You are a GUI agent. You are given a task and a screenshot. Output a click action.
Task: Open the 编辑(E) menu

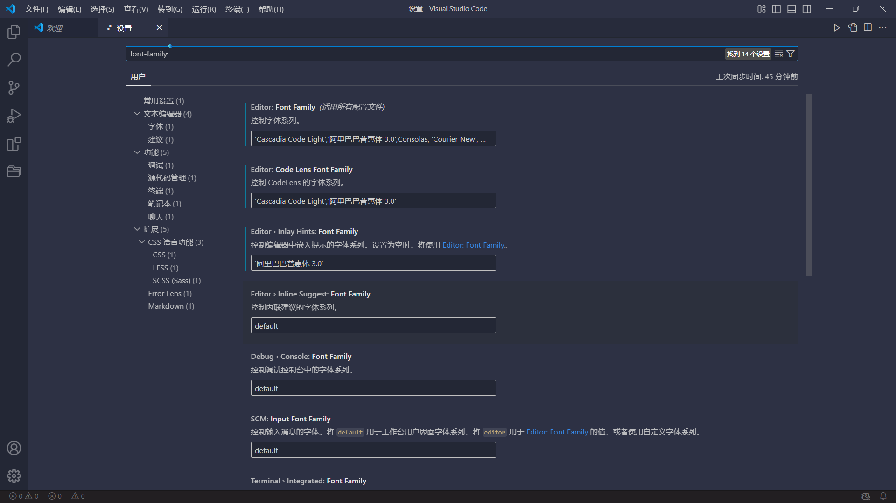point(70,9)
